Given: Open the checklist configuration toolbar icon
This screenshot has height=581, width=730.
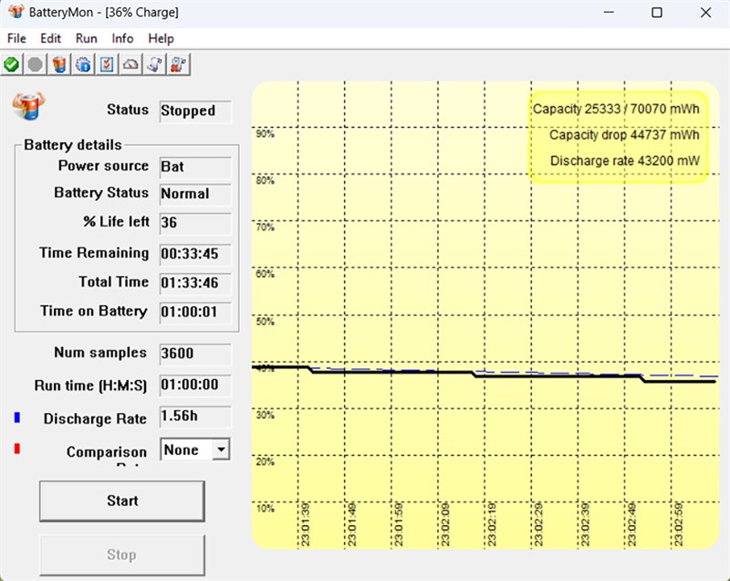Looking at the screenshot, I should click(107, 64).
